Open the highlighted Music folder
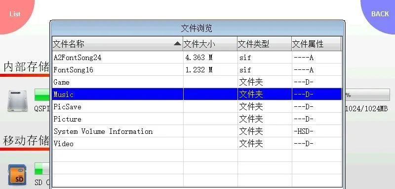The image size is (395, 189). click(197, 94)
